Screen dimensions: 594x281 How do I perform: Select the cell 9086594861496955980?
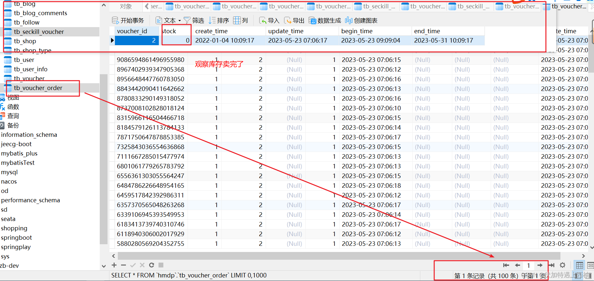[150, 60]
